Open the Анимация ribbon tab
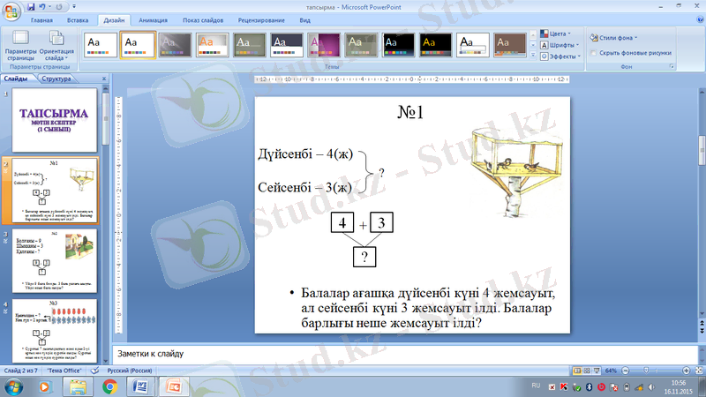Image resolution: width=706 pixels, height=397 pixels. point(153,20)
